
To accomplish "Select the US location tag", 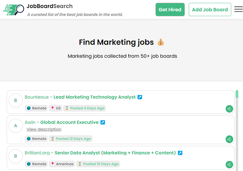I will tap(55, 108).
